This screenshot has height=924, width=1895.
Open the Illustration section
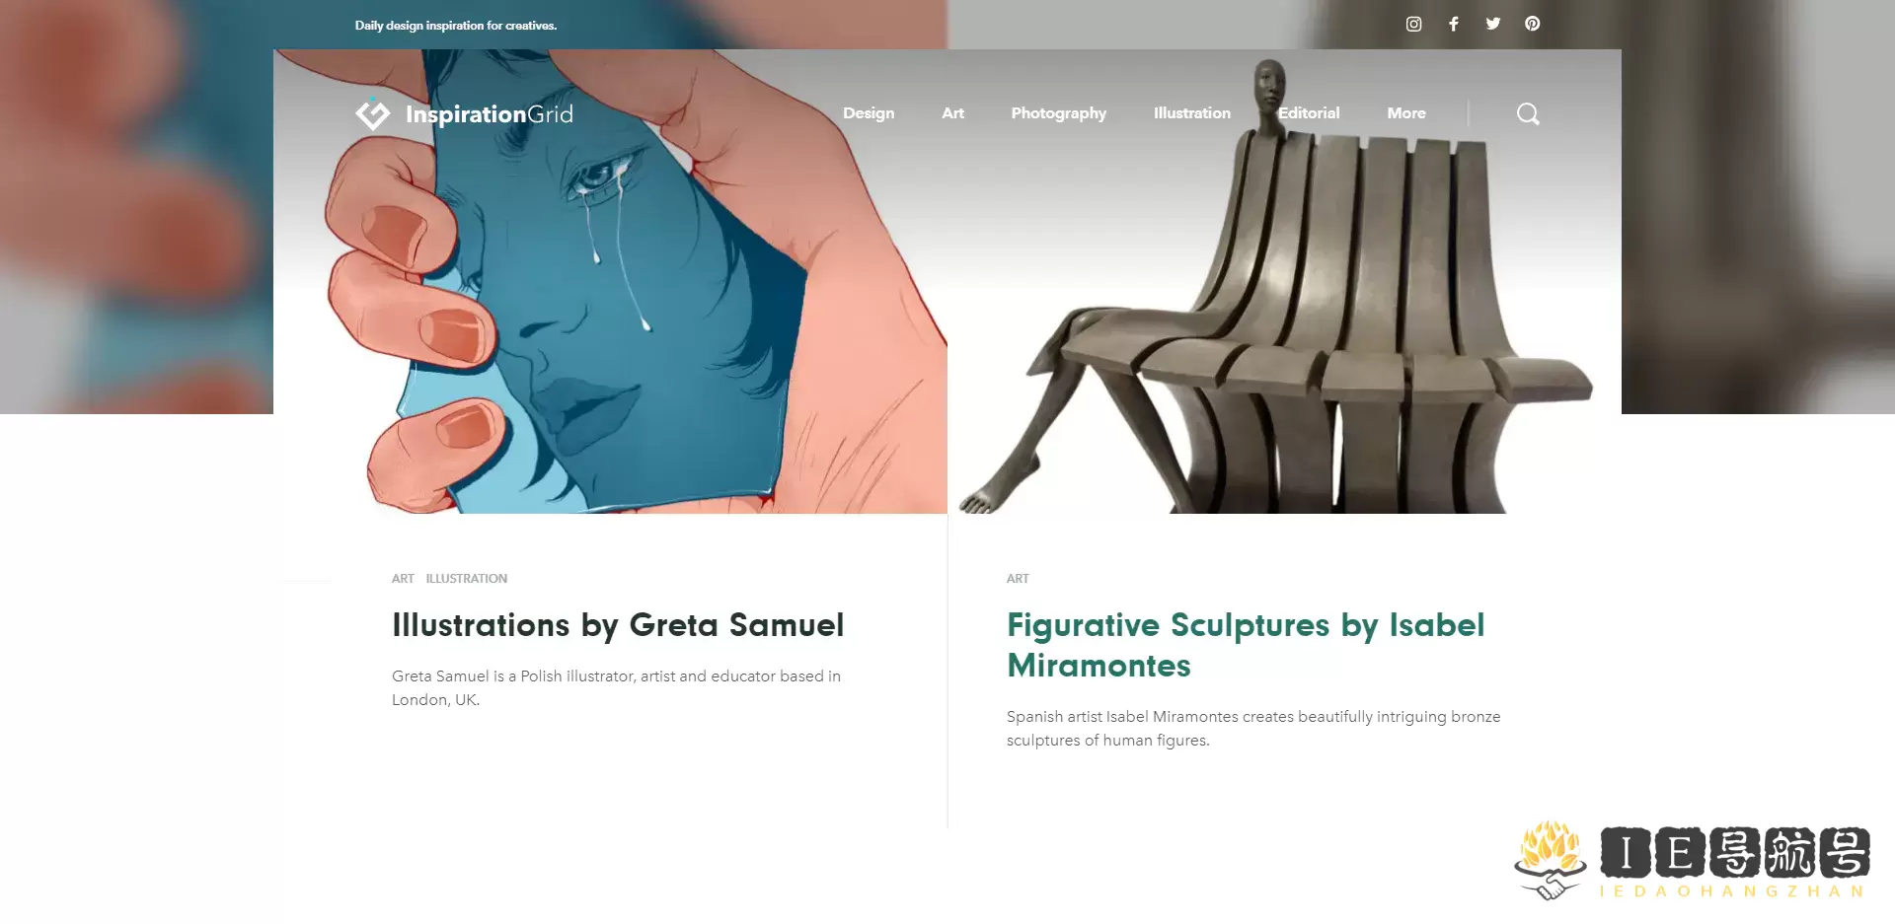pyautogui.click(x=1191, y=113)
